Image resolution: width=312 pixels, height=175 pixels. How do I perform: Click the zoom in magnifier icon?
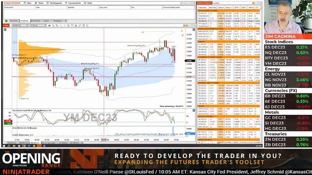pyautogui.click(x=57, y=25)
